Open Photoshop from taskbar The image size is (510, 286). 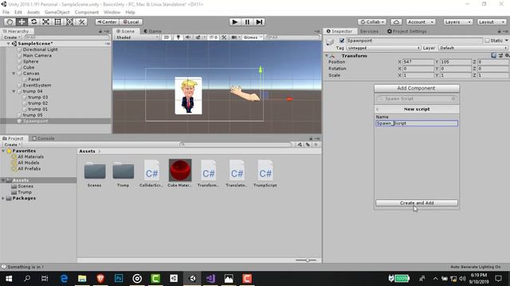(x=119, y=278)
